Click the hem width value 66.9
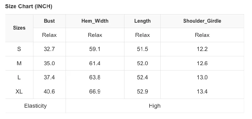 point(95,92)
